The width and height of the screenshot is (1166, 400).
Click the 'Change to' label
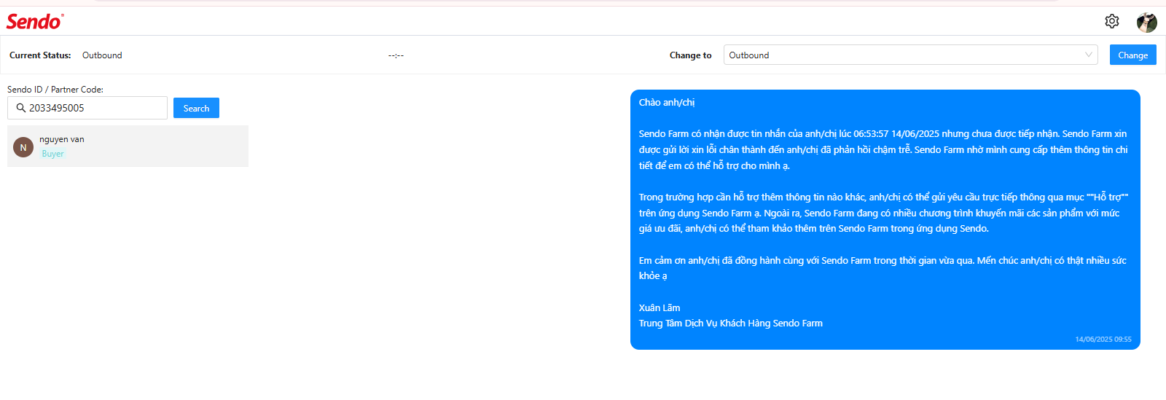click(x=690, y=55)
